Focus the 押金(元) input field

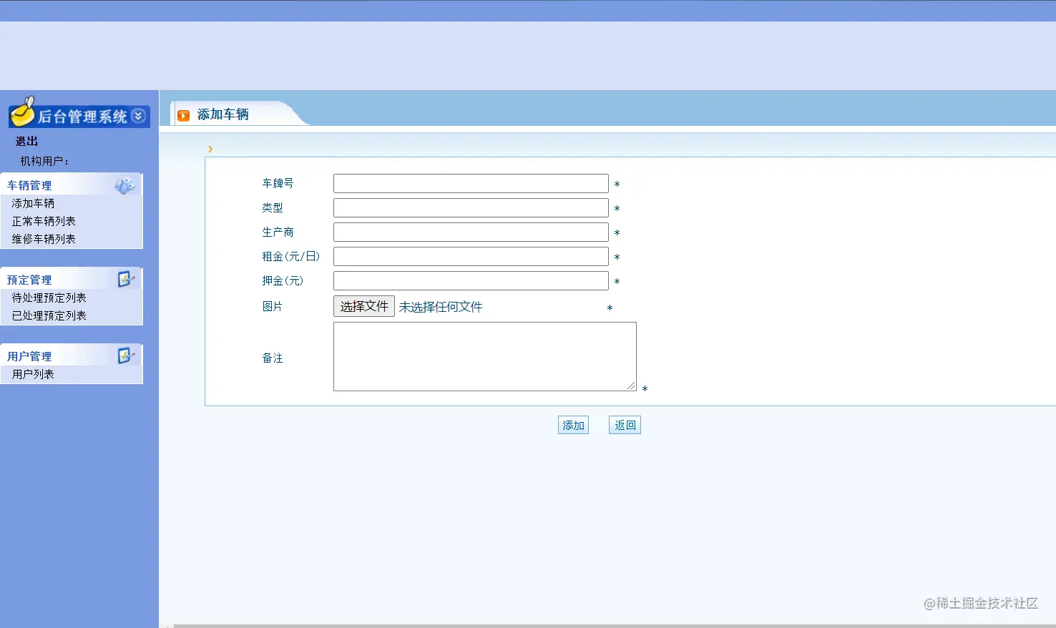[471, 281]
